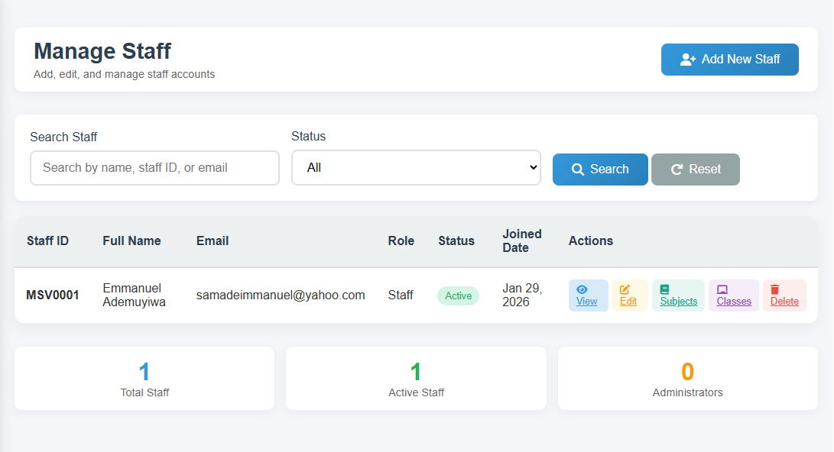Open the Classes link for MSV0001
This screenshot has width=834, height=452.
pos(734,302)
